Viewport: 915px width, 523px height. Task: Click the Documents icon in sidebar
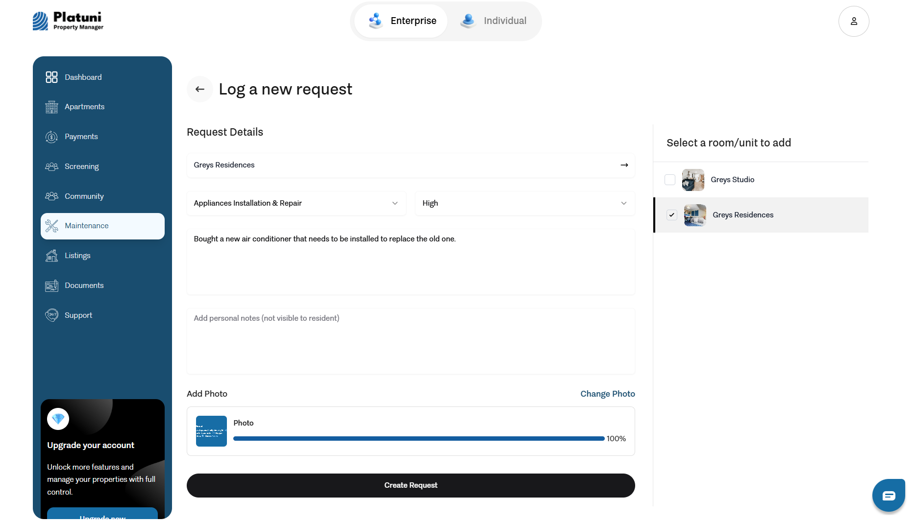click(51, 285)
